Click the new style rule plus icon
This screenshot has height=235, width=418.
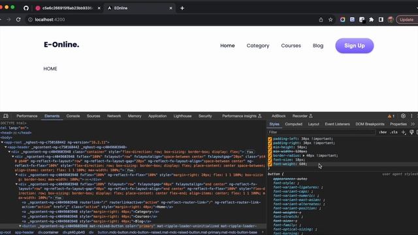(x=404, y=132)
